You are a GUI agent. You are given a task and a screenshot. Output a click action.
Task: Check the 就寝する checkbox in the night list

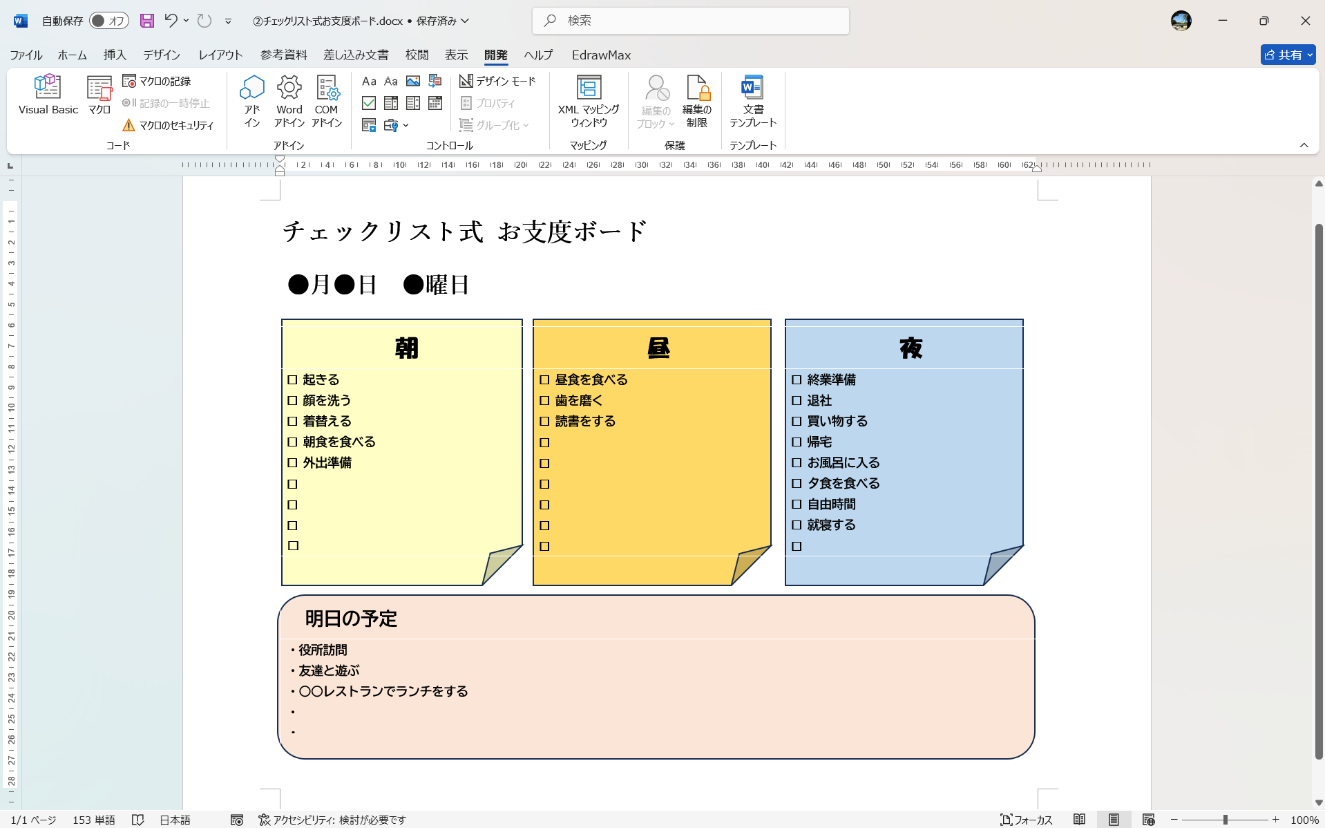(797, 525)
